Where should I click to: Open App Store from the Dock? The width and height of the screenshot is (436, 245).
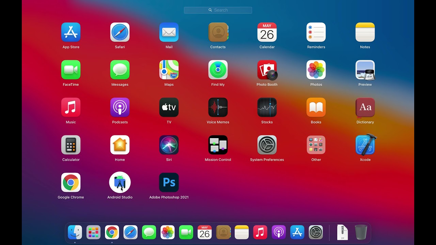coord(297,232)
